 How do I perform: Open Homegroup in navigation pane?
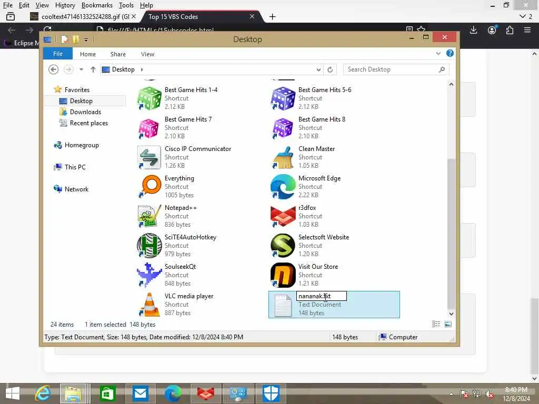tap(82, 145)
